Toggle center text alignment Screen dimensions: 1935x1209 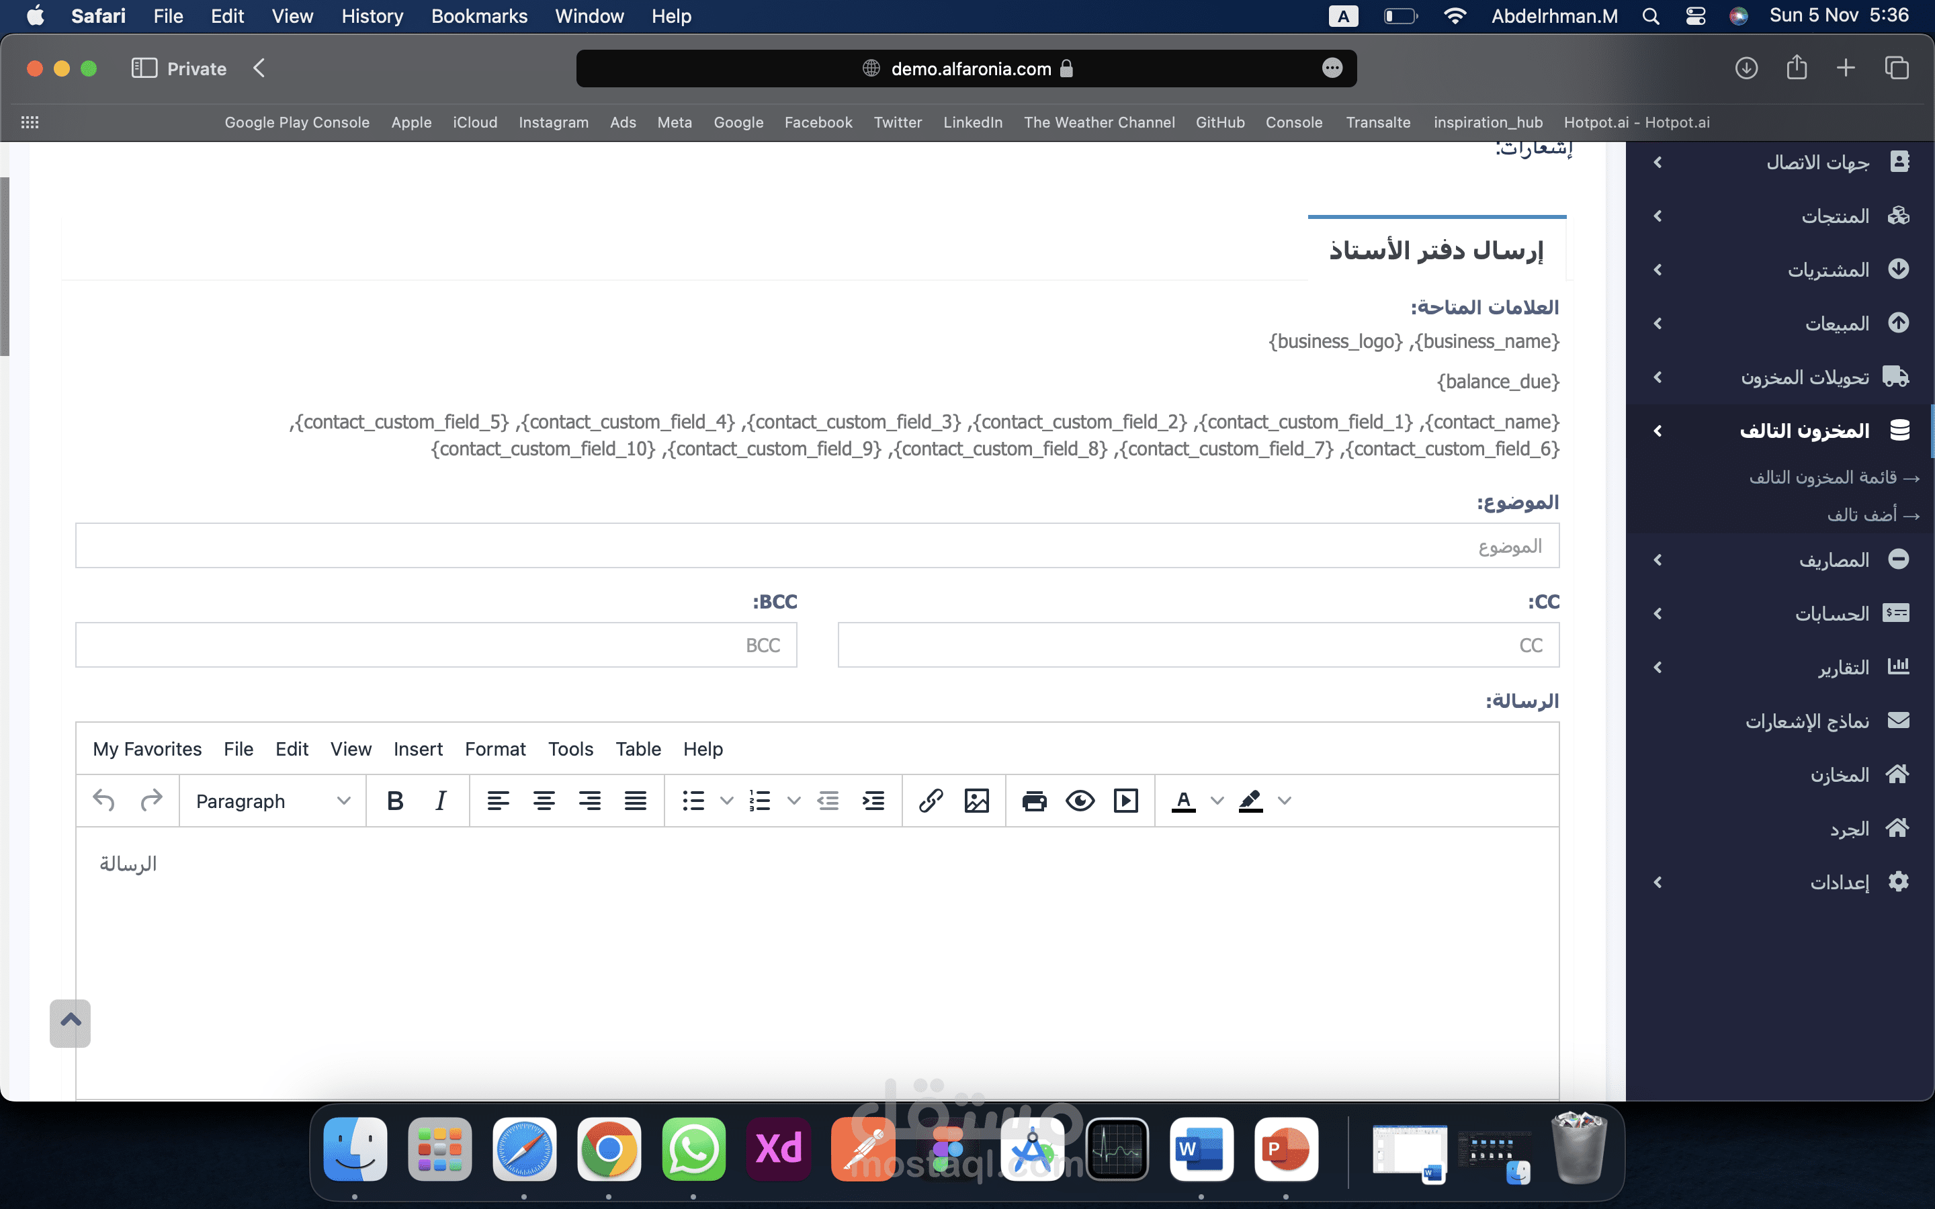point(544,801)
